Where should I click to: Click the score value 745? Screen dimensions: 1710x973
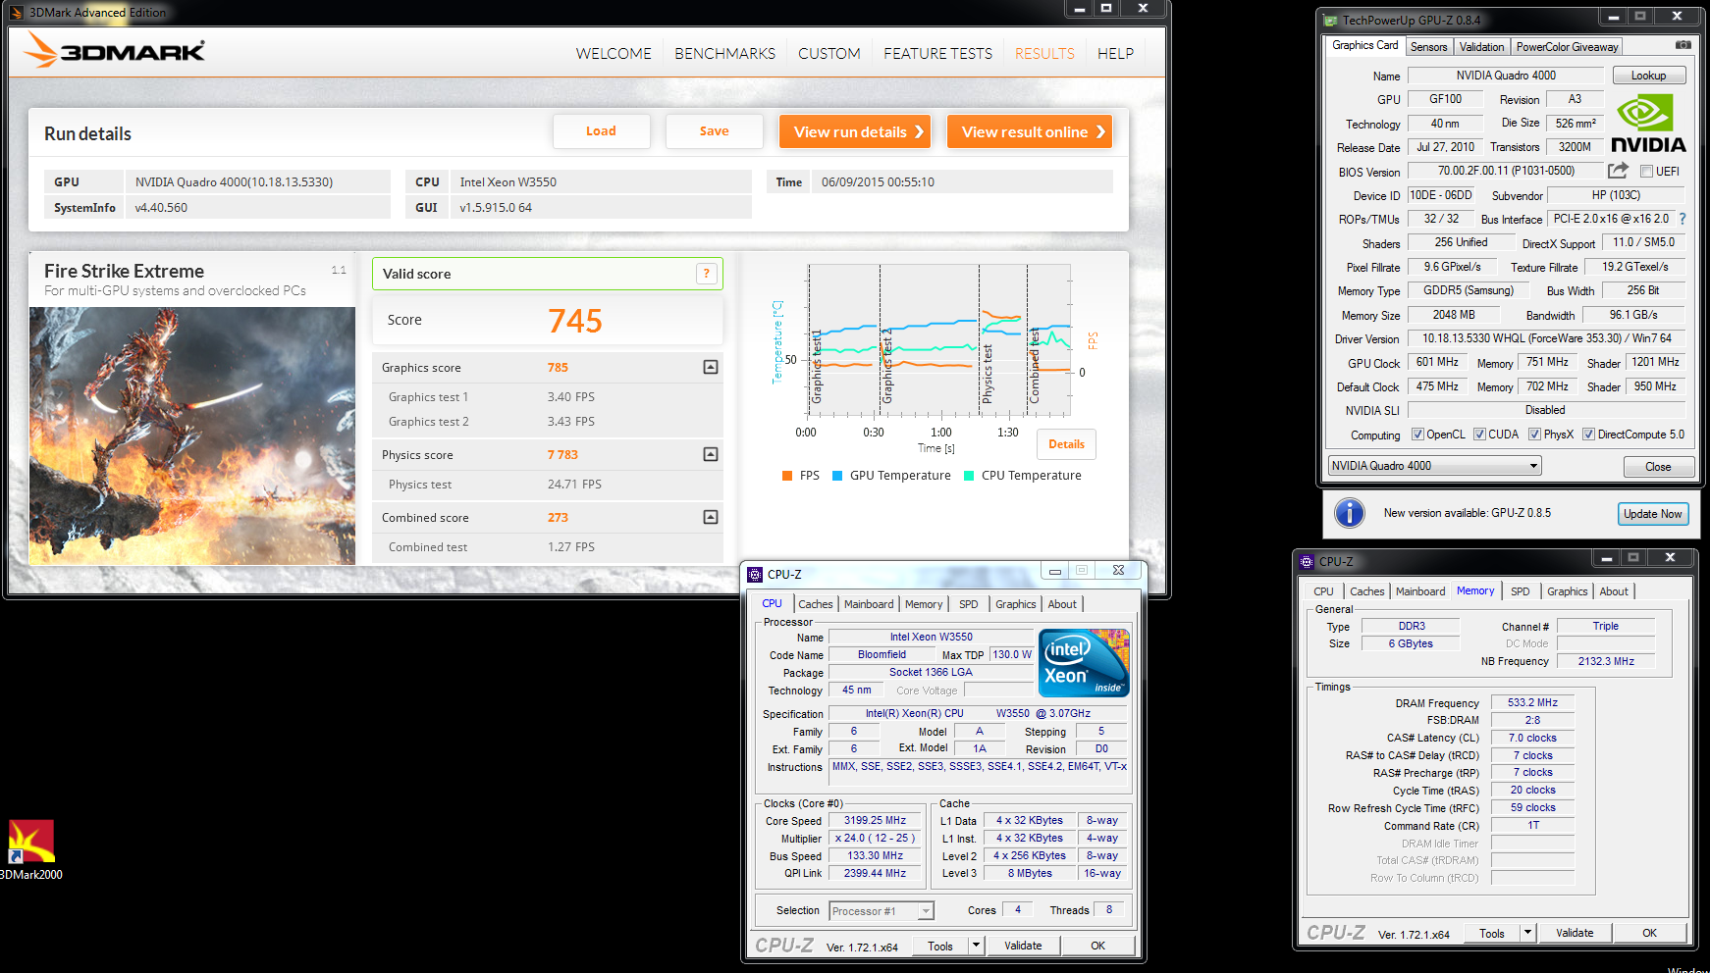[575, 321]
